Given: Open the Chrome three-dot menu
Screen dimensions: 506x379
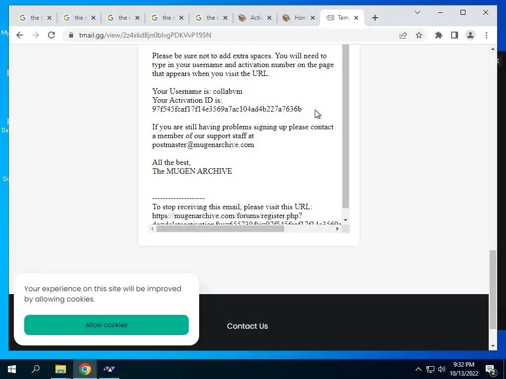Looking at the screenshot, I should [x=486, y=35].
